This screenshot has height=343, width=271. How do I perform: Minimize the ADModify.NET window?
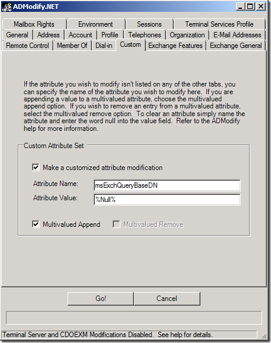[240, 7]
